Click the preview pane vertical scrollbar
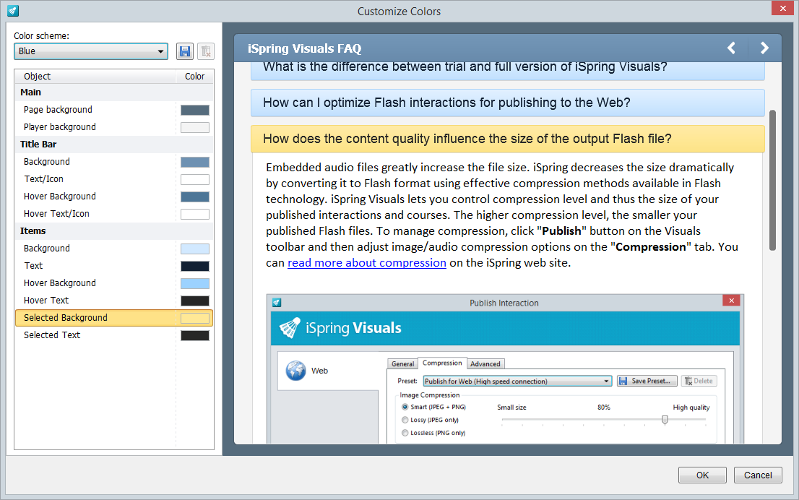The image size is (799, 500). click(772, 181)
